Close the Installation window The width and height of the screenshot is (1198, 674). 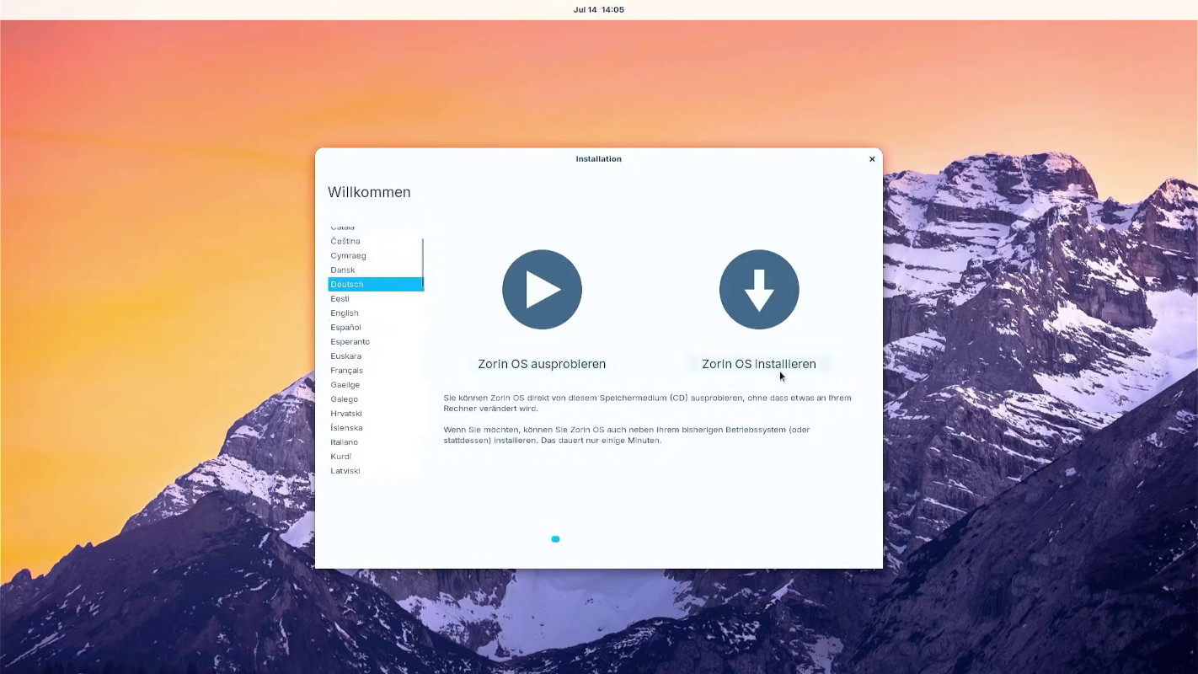click(x=872, y=159)
